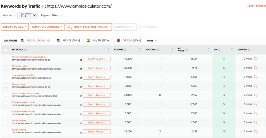Sort table by SD column arrows
The image size is (266, 138).
(232, 50)
